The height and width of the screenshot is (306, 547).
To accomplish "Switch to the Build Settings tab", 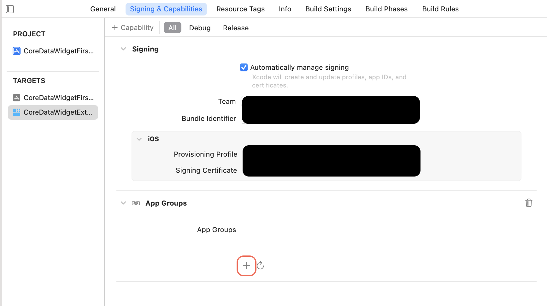I will coord(328,9).
